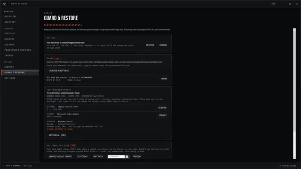Select Guard & Restore in the sidebar
This screenshot has width=301, height=169.
pos(20,73)
